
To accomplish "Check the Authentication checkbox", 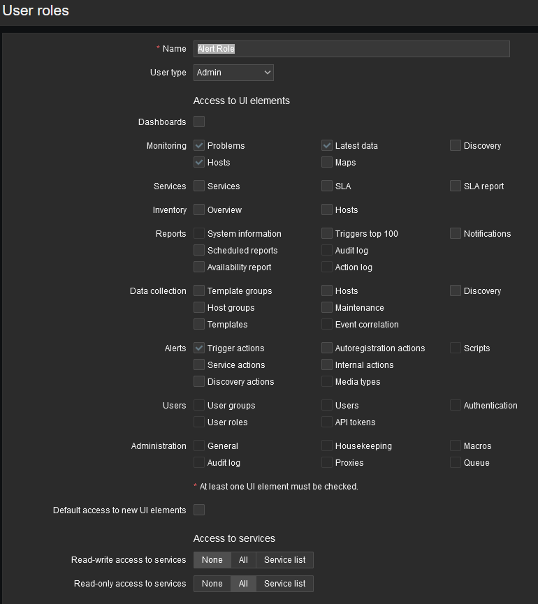I will 456,406.
